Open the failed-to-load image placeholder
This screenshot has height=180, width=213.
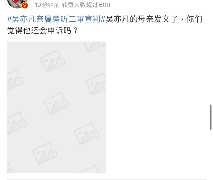[x=56, y=107]
